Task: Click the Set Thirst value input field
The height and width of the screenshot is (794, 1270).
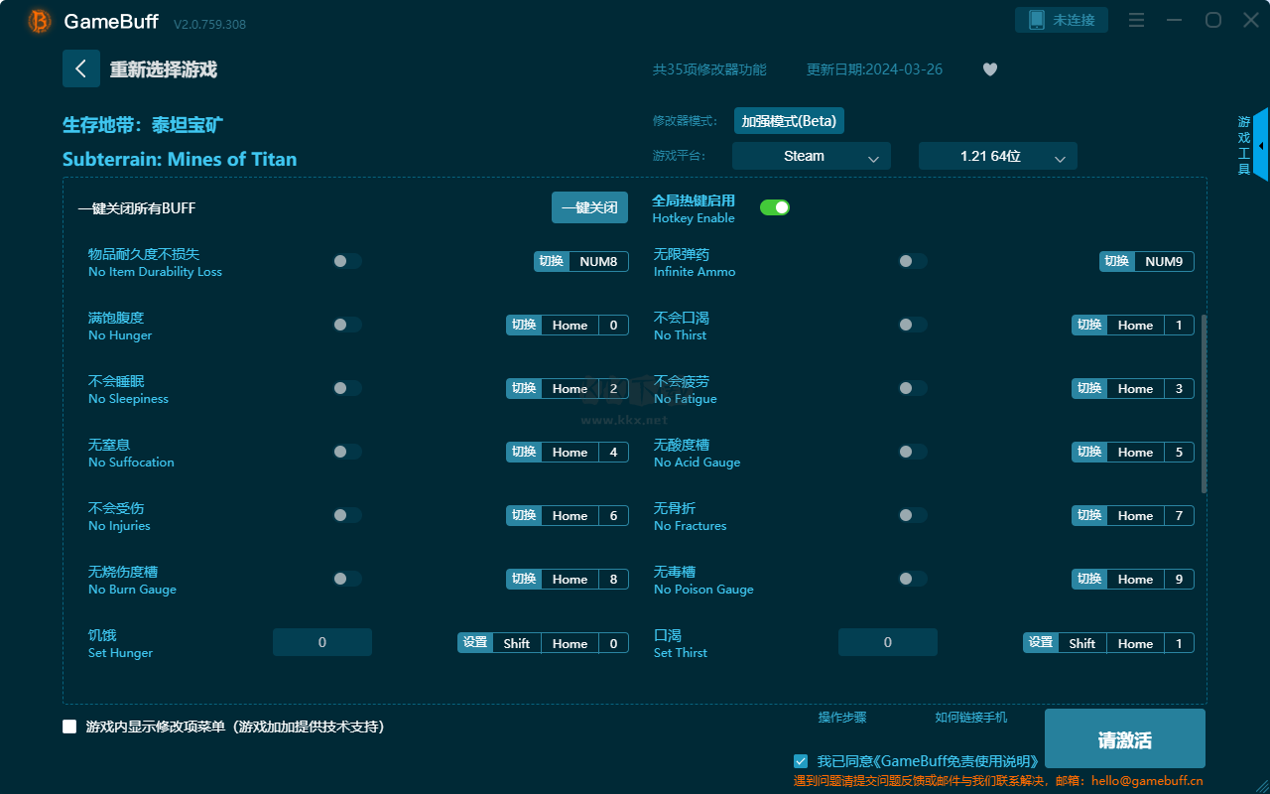Action: pyautogui.click(x=888, y=642)
